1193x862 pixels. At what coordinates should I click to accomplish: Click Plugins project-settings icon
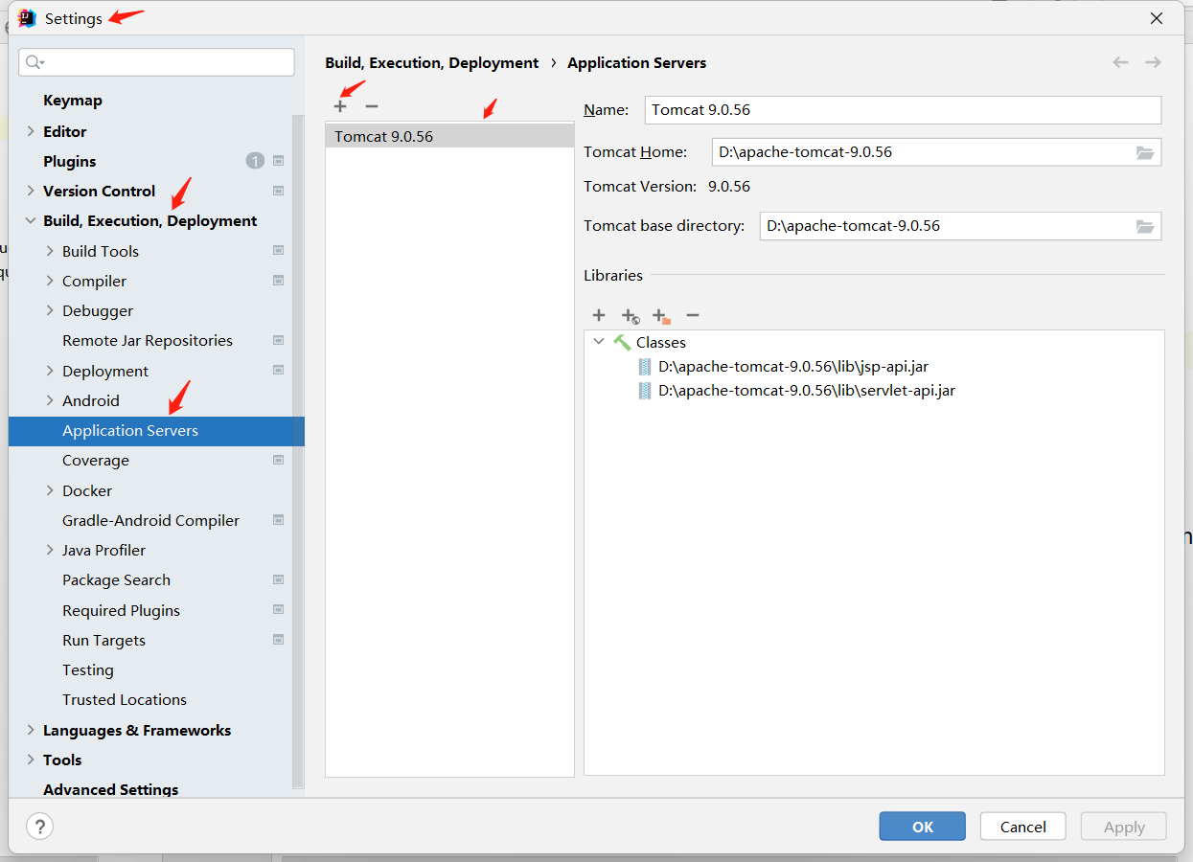[x=278, y=161]
